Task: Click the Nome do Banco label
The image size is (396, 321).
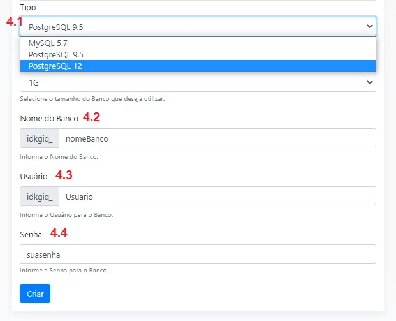Action: click(49, 118)
